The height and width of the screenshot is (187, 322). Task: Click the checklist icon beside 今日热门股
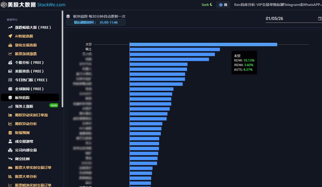click(10, 80)
